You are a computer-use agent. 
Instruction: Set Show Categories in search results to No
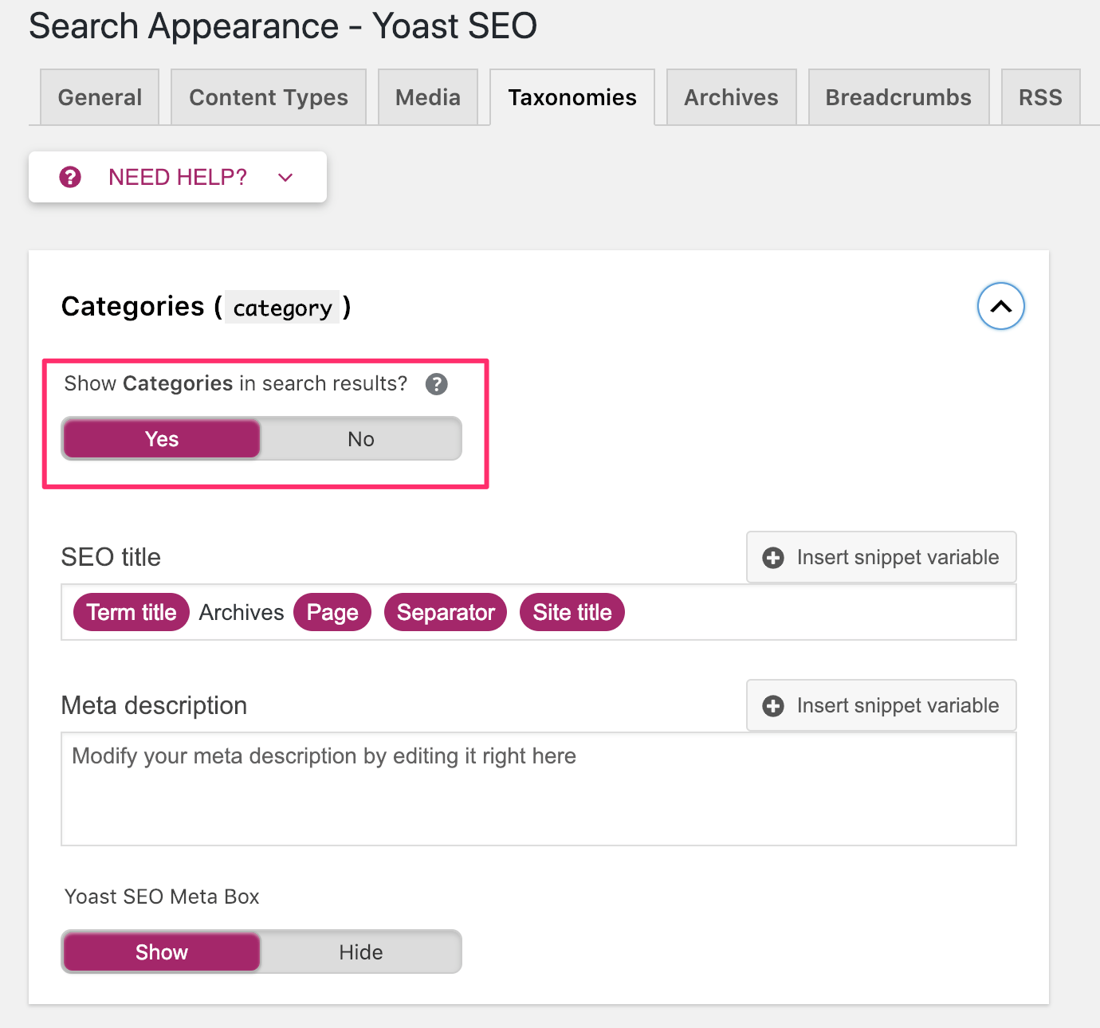[x=361, y=439]
